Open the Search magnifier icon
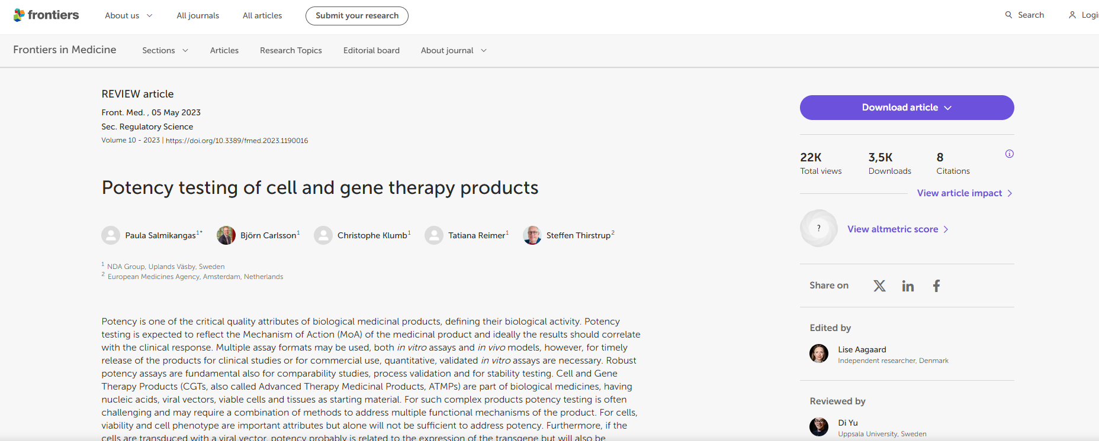1099x441 pixels. pyautogui.click(x=1008, y=15)
